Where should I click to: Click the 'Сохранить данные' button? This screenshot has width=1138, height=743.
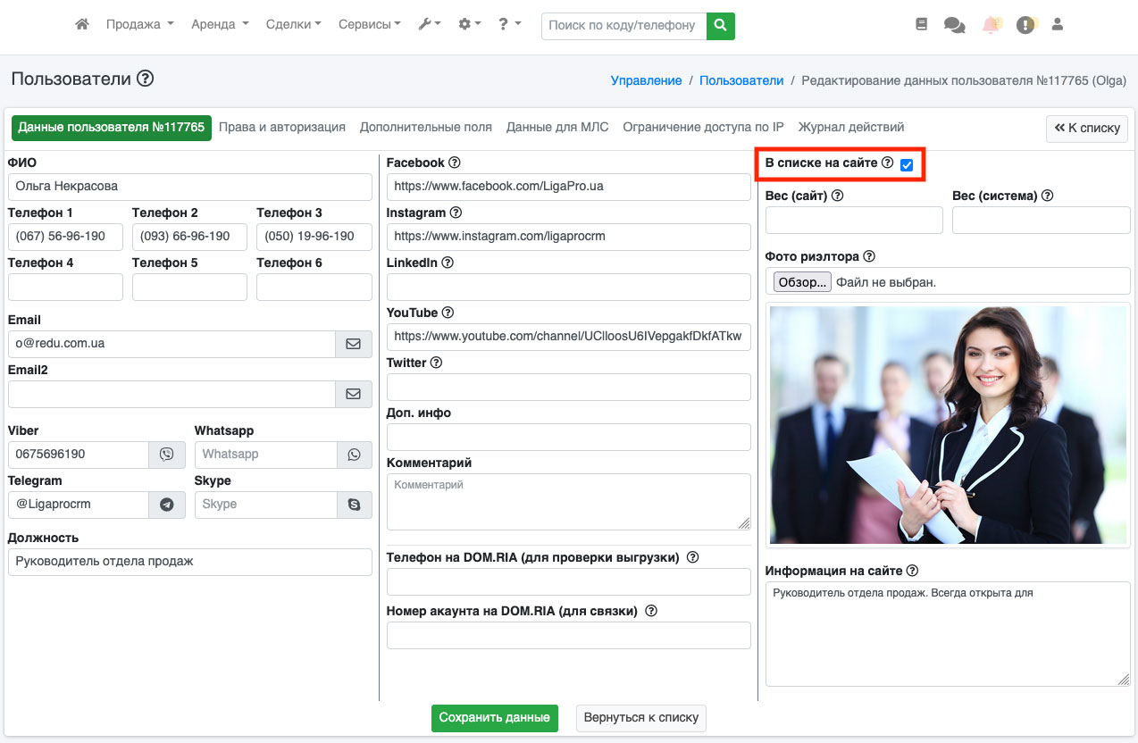tap(495, 718)
